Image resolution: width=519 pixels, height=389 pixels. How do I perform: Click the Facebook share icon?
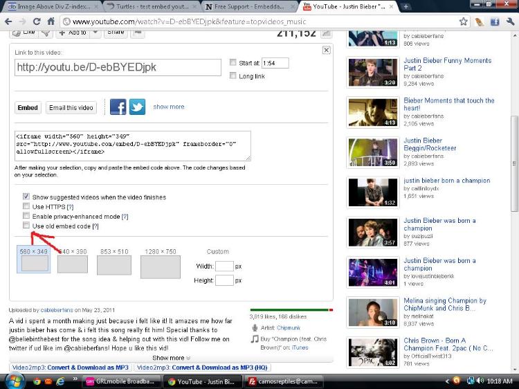tap(118, 107)
